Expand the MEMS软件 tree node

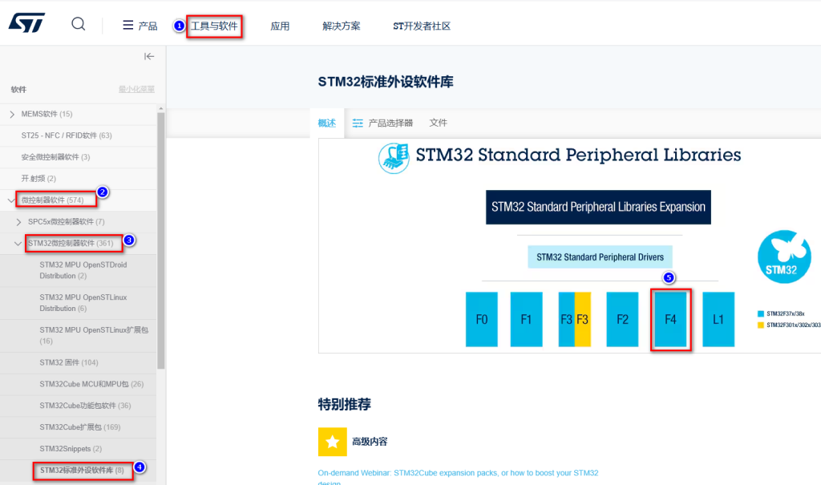(12, 114)
